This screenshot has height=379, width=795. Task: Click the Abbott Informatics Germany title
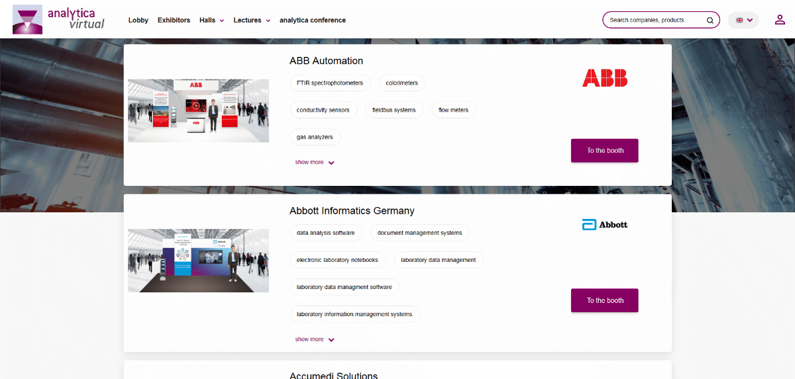(352, 211)
